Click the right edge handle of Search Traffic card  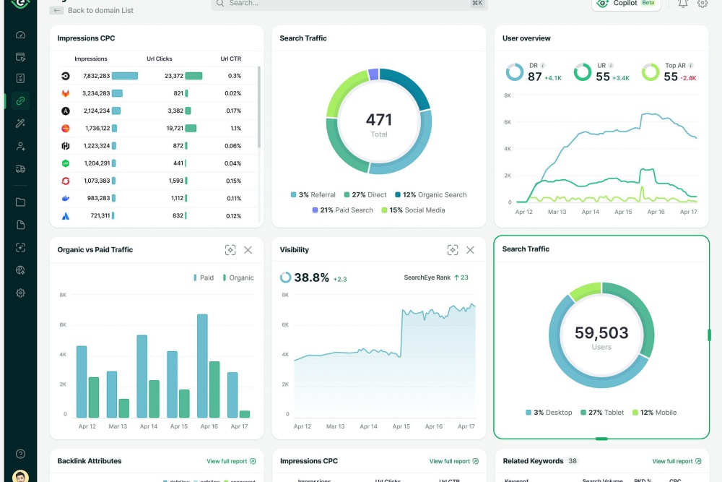click(709, 335)
